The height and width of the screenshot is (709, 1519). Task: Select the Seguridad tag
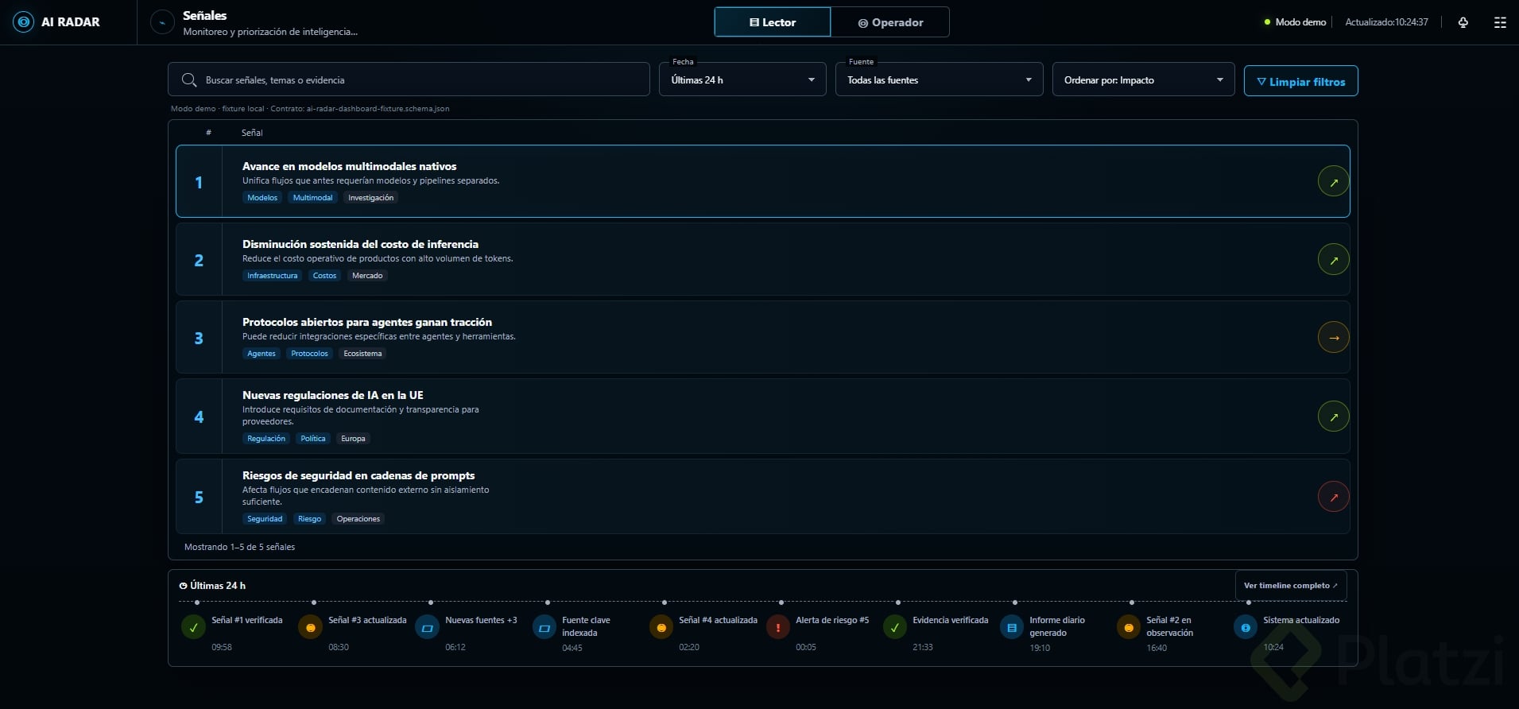click(265, 519)
